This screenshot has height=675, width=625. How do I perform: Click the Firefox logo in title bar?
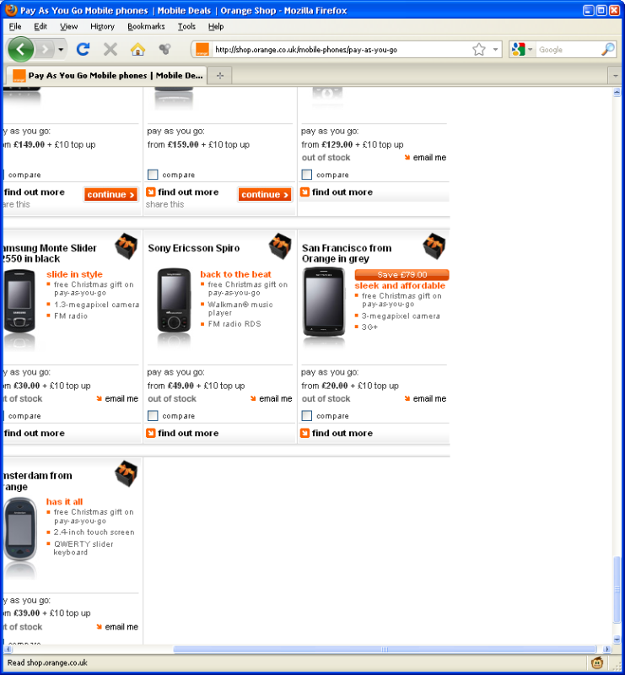click(11, 10)
